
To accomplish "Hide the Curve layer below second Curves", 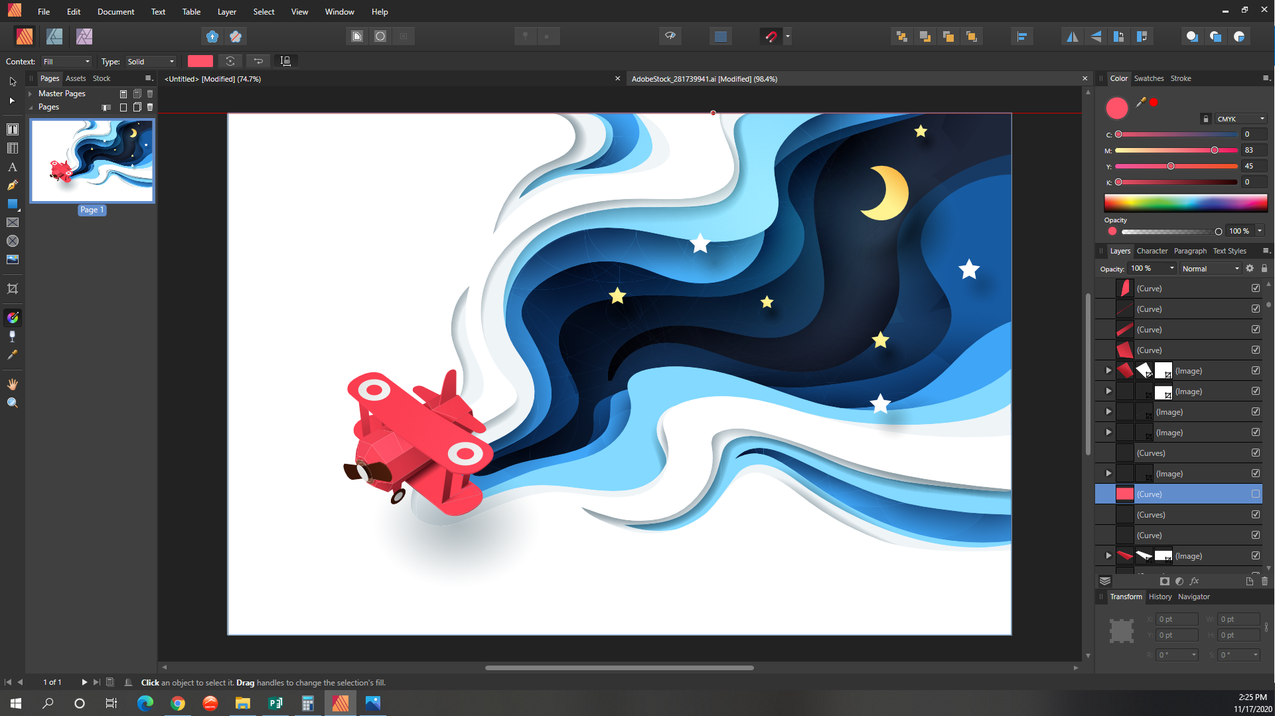I will pos(1256,535).
